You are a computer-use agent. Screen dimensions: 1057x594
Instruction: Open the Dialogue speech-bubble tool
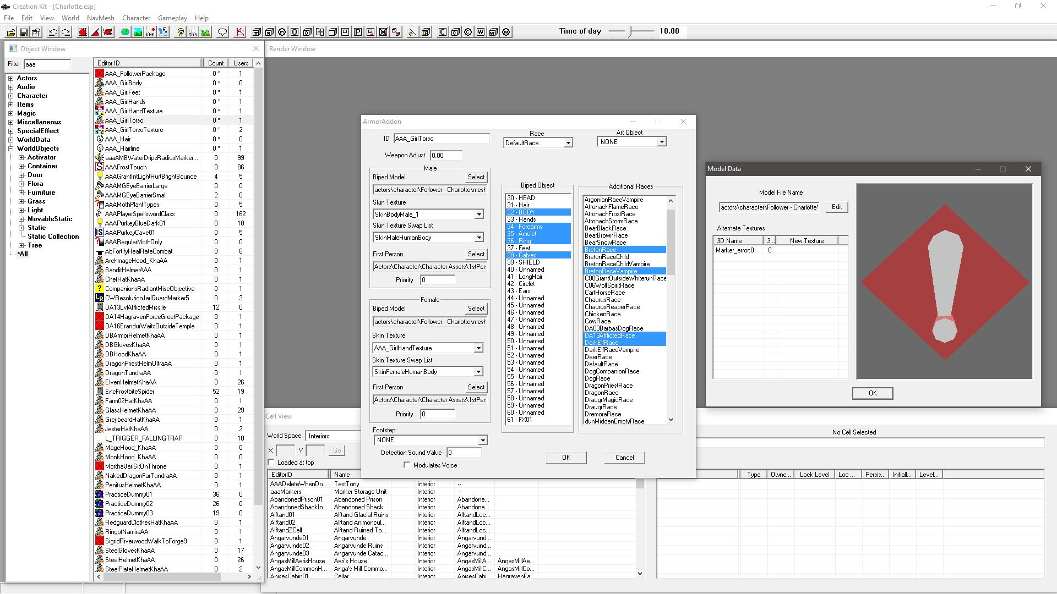pyautogui.click(x=222, y=32)
